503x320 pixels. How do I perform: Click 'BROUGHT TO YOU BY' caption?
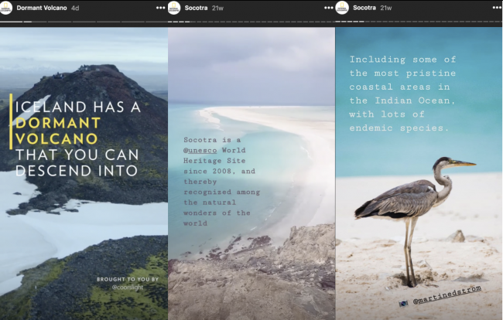click(x=128, y=279)
